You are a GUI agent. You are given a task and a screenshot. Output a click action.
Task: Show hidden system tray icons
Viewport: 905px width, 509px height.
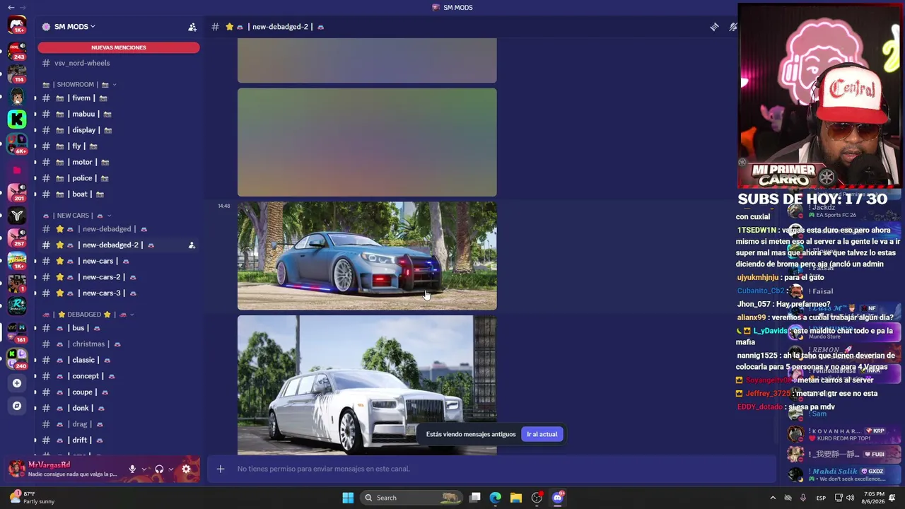tap(773, 498)
